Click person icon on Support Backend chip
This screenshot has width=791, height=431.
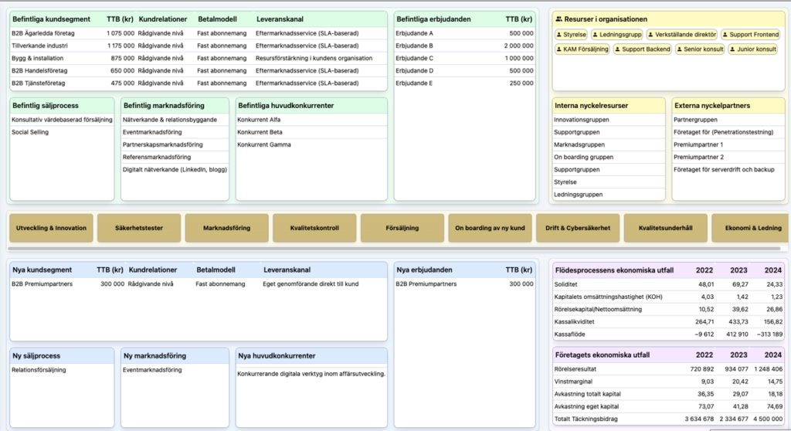coord(618,49)
